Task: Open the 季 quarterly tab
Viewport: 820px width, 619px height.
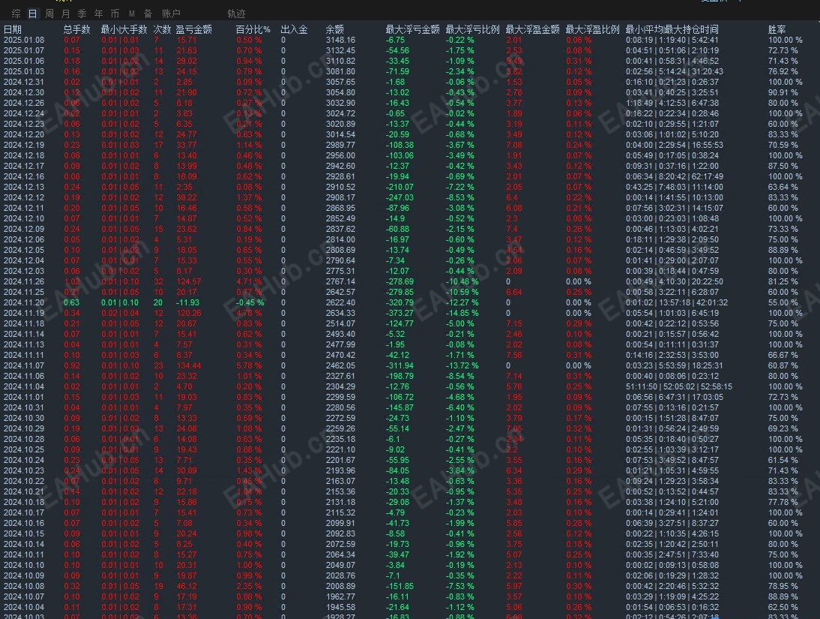Action: pyautogui.click(x=82, y=14)
